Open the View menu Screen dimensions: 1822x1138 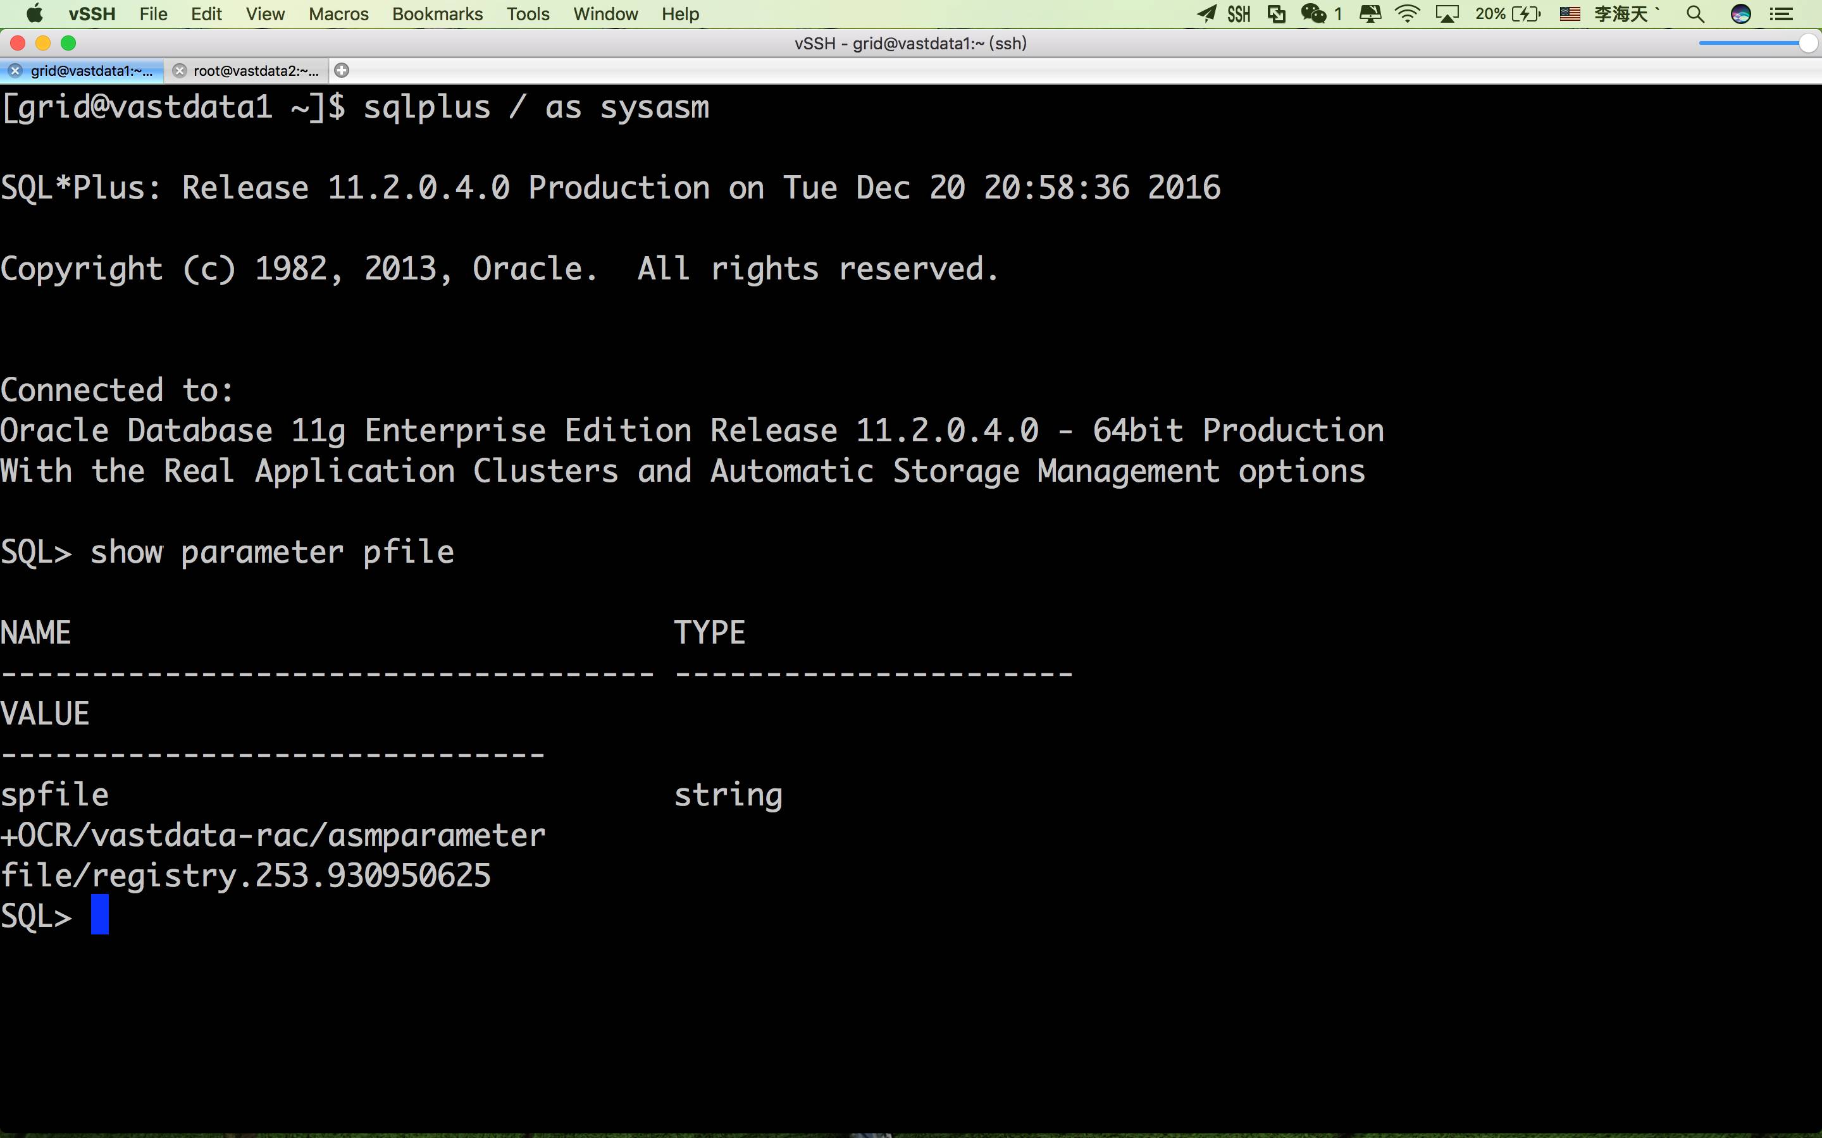[265, 13]
